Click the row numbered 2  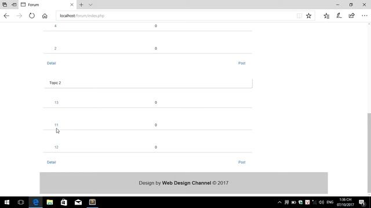(148, 48)
